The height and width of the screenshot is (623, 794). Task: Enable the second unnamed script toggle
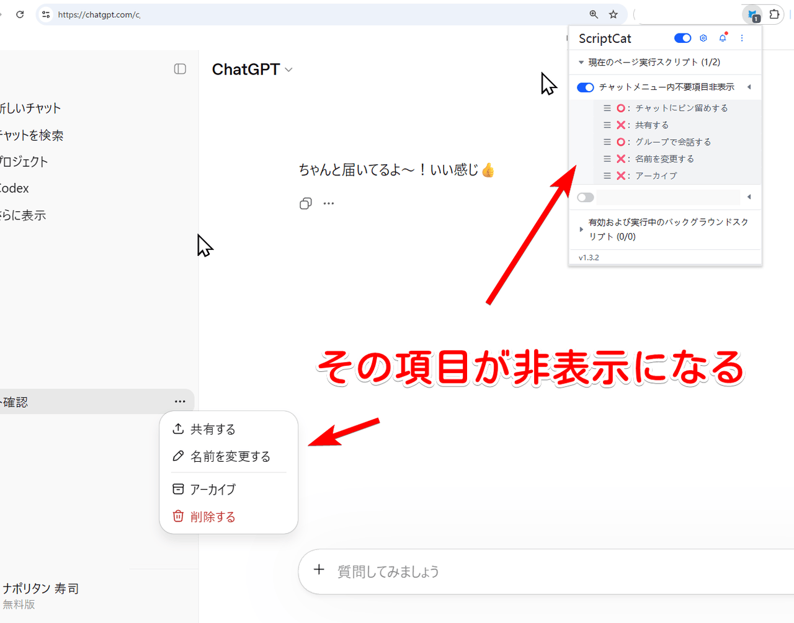click(585, 198)
